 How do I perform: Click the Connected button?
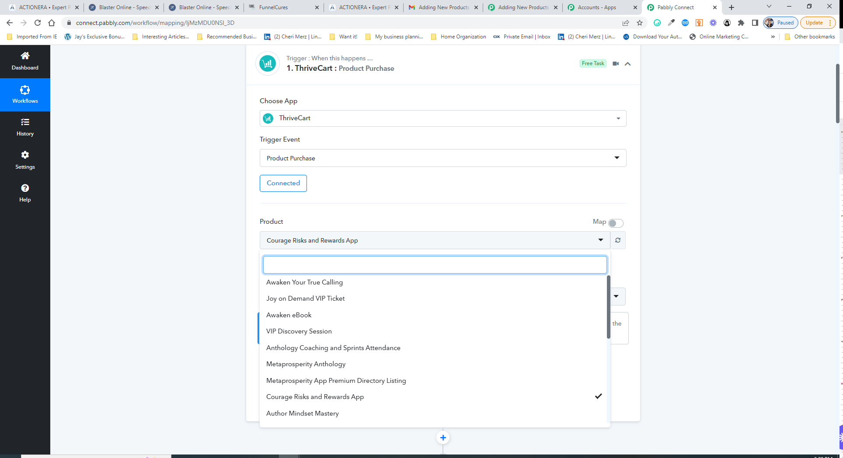pyautogui.click(x=283, y=183)
